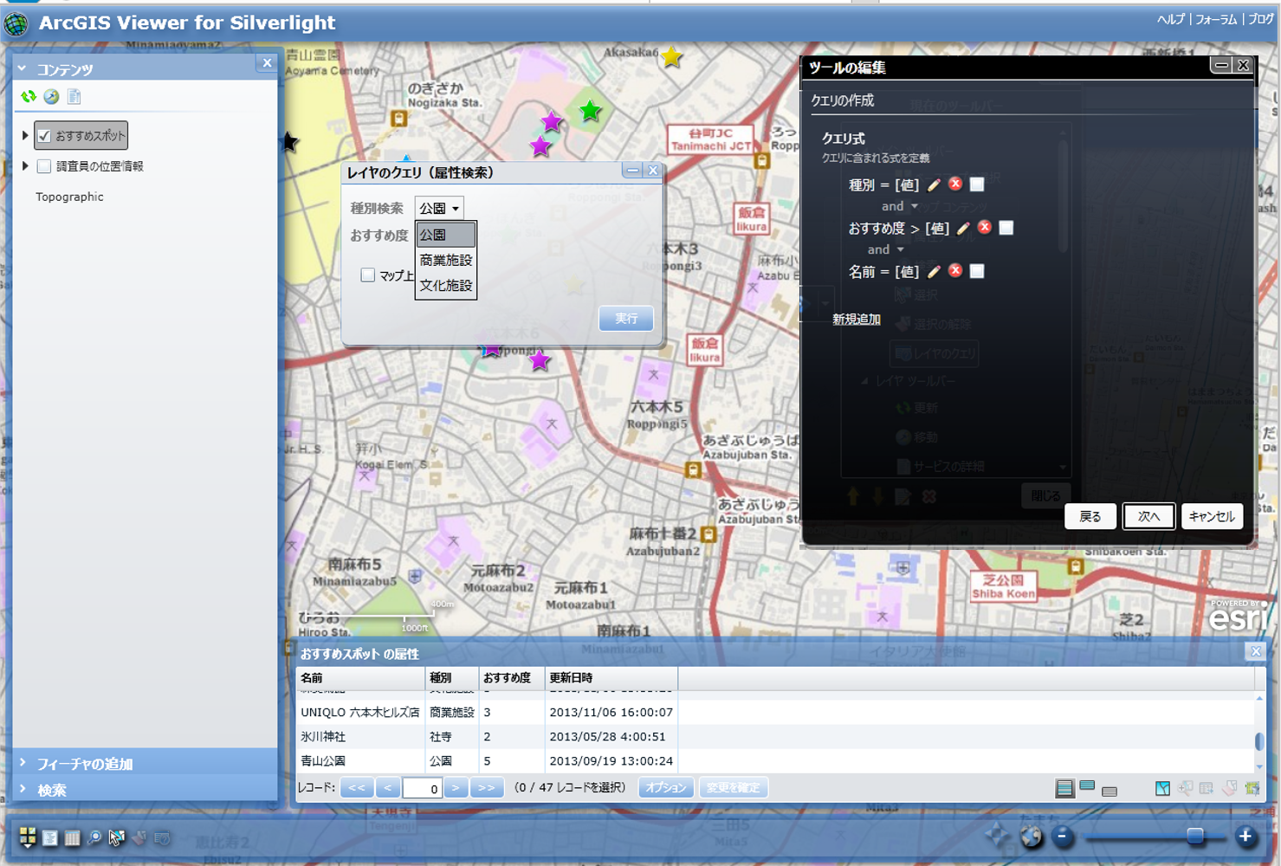Viewport: 1281px width, 866px height.
Task: Click the zoom out minus button
Action: [1063, 837]
